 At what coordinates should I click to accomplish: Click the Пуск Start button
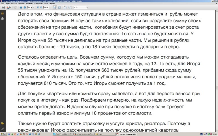[x=3, y=134]
